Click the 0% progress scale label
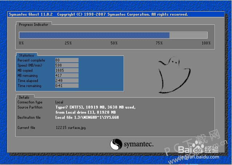 pos(21,43)
